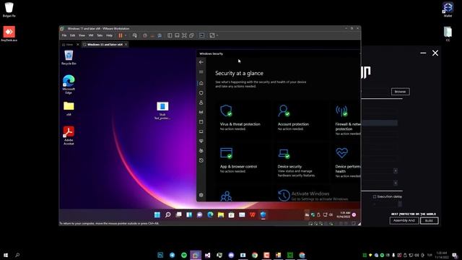The width and height of the screenshot is (462, 260).
Task: Open Firewall & network protection tile
Action: click(x=346, y=118)
